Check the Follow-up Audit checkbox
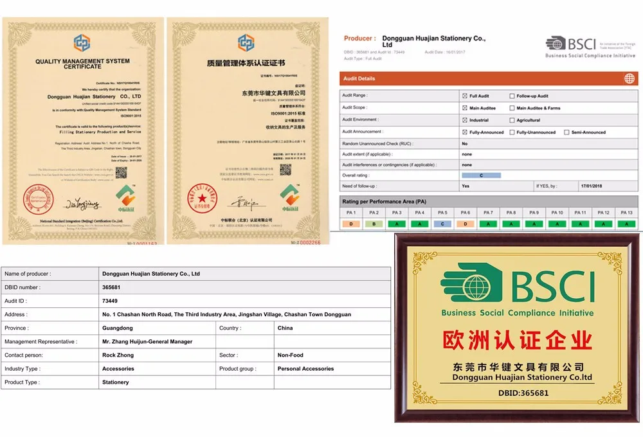The image size is (643, 437). point(512,96)
